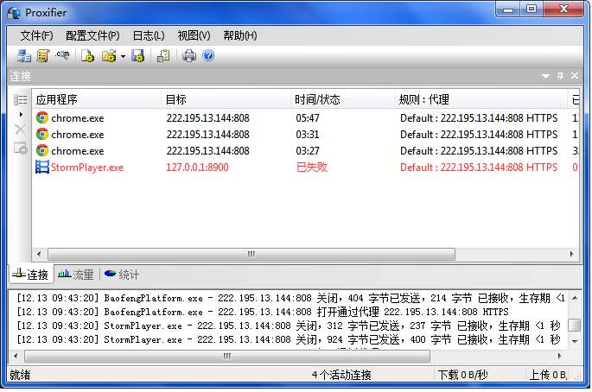Open help question mark icon
Viewport: 592px width, 392px height.
click(x=208, y=55)
